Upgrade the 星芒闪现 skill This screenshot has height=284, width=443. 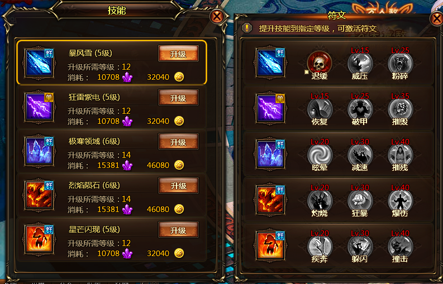178,230
